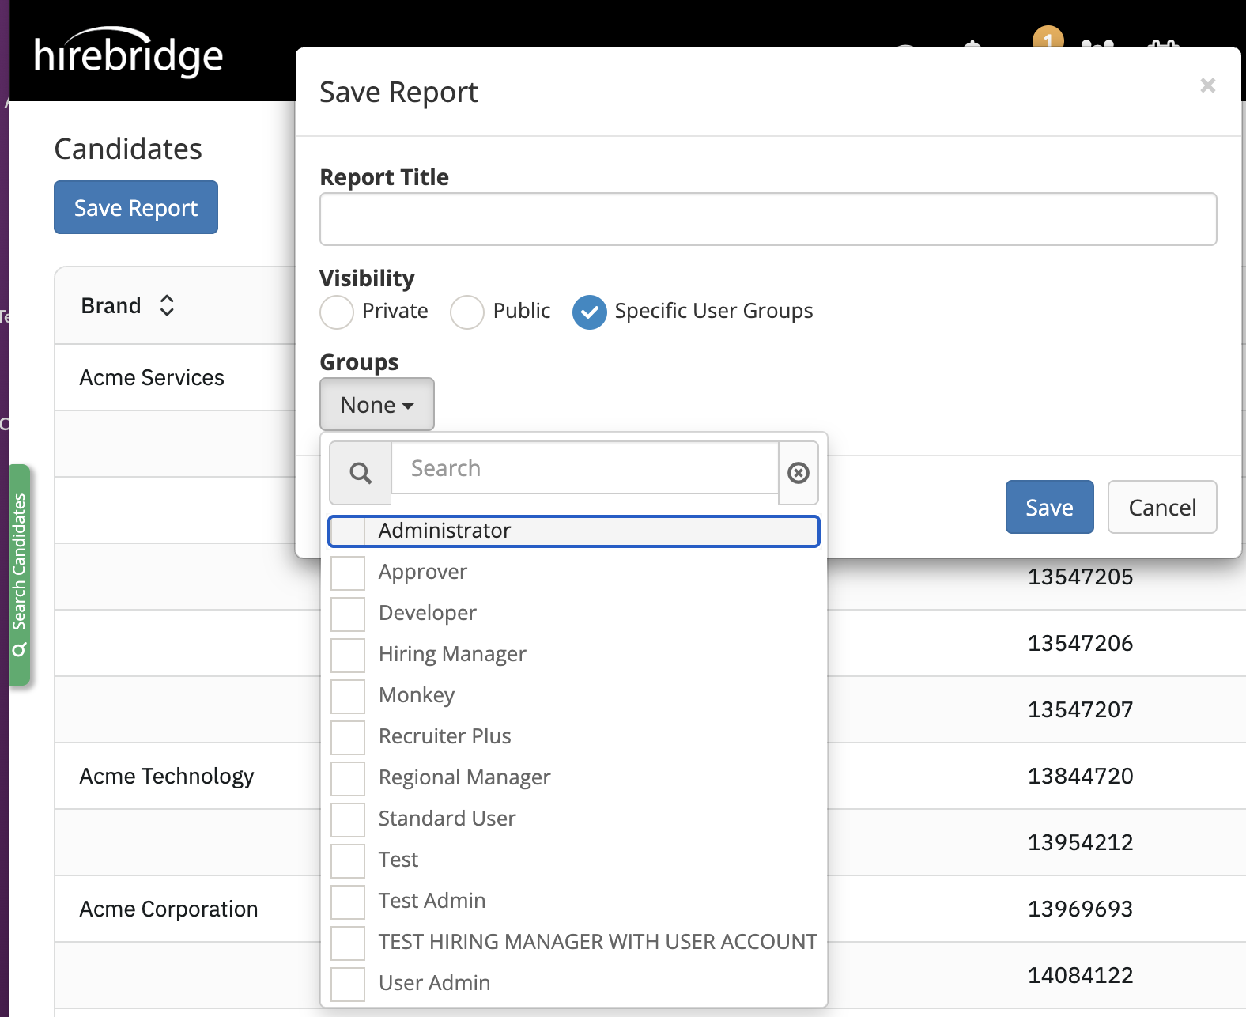Click the Save button in the dialog
The width and height of the screenshot is (1246, 1017).
(x=1049, y=507)
